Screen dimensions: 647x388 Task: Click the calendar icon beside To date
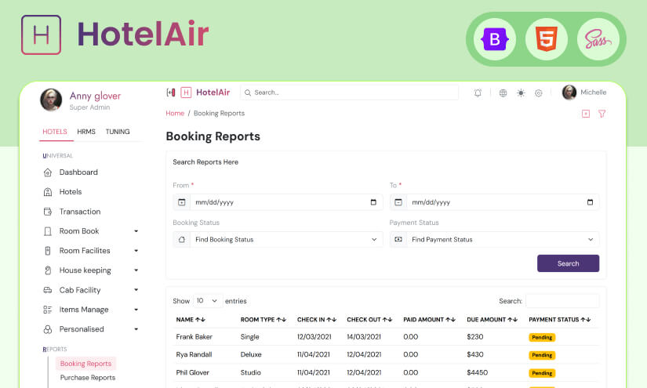point(398,202)
